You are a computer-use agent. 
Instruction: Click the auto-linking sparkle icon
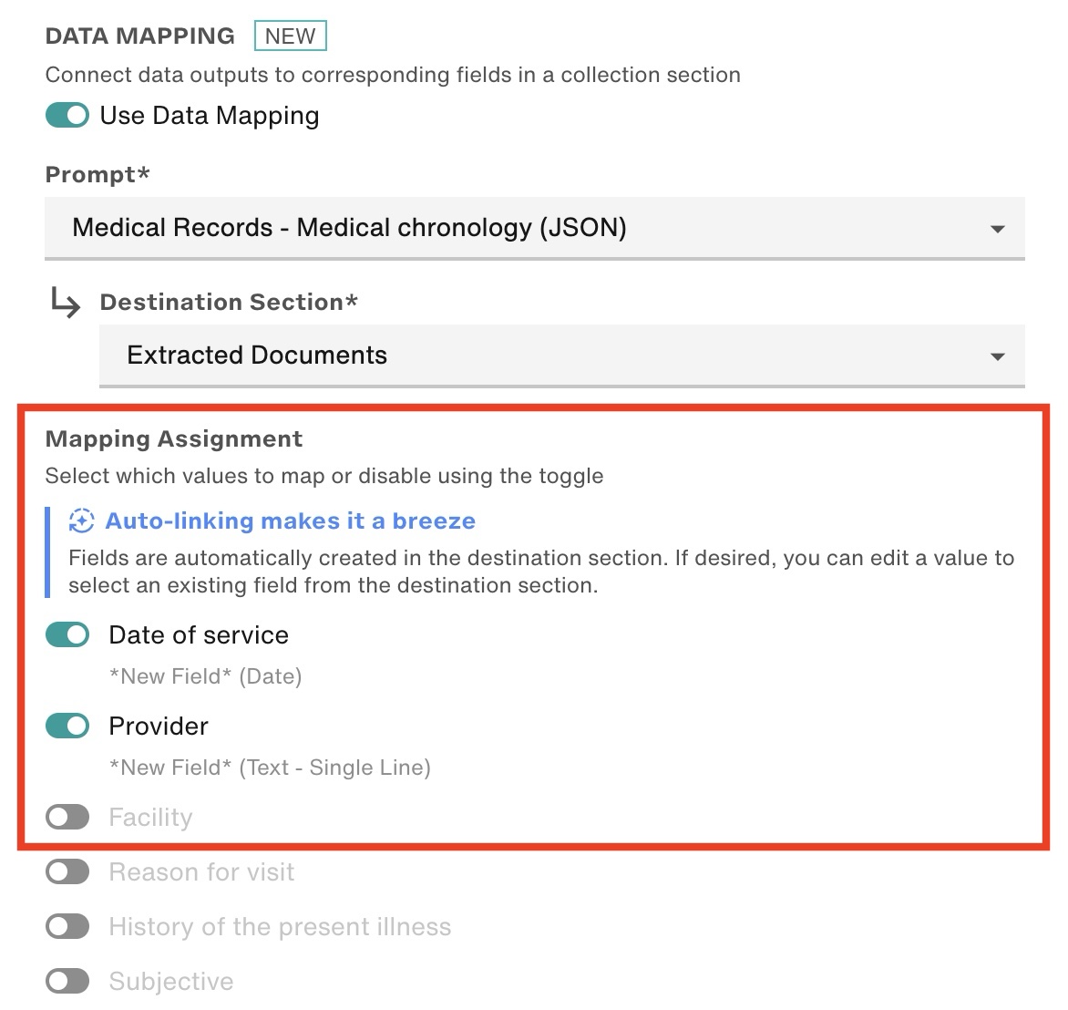click(81, 521)
